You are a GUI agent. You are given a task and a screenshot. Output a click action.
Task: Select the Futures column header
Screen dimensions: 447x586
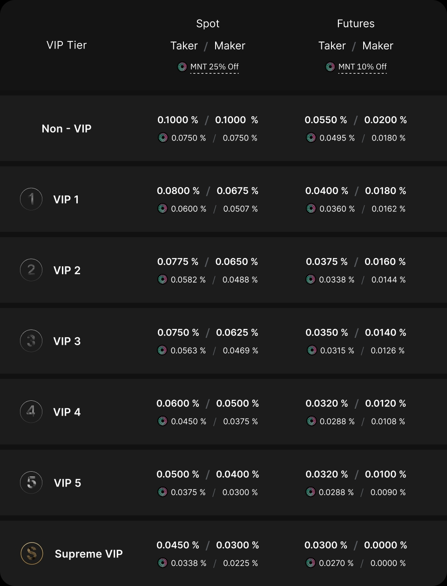(356, 24)
